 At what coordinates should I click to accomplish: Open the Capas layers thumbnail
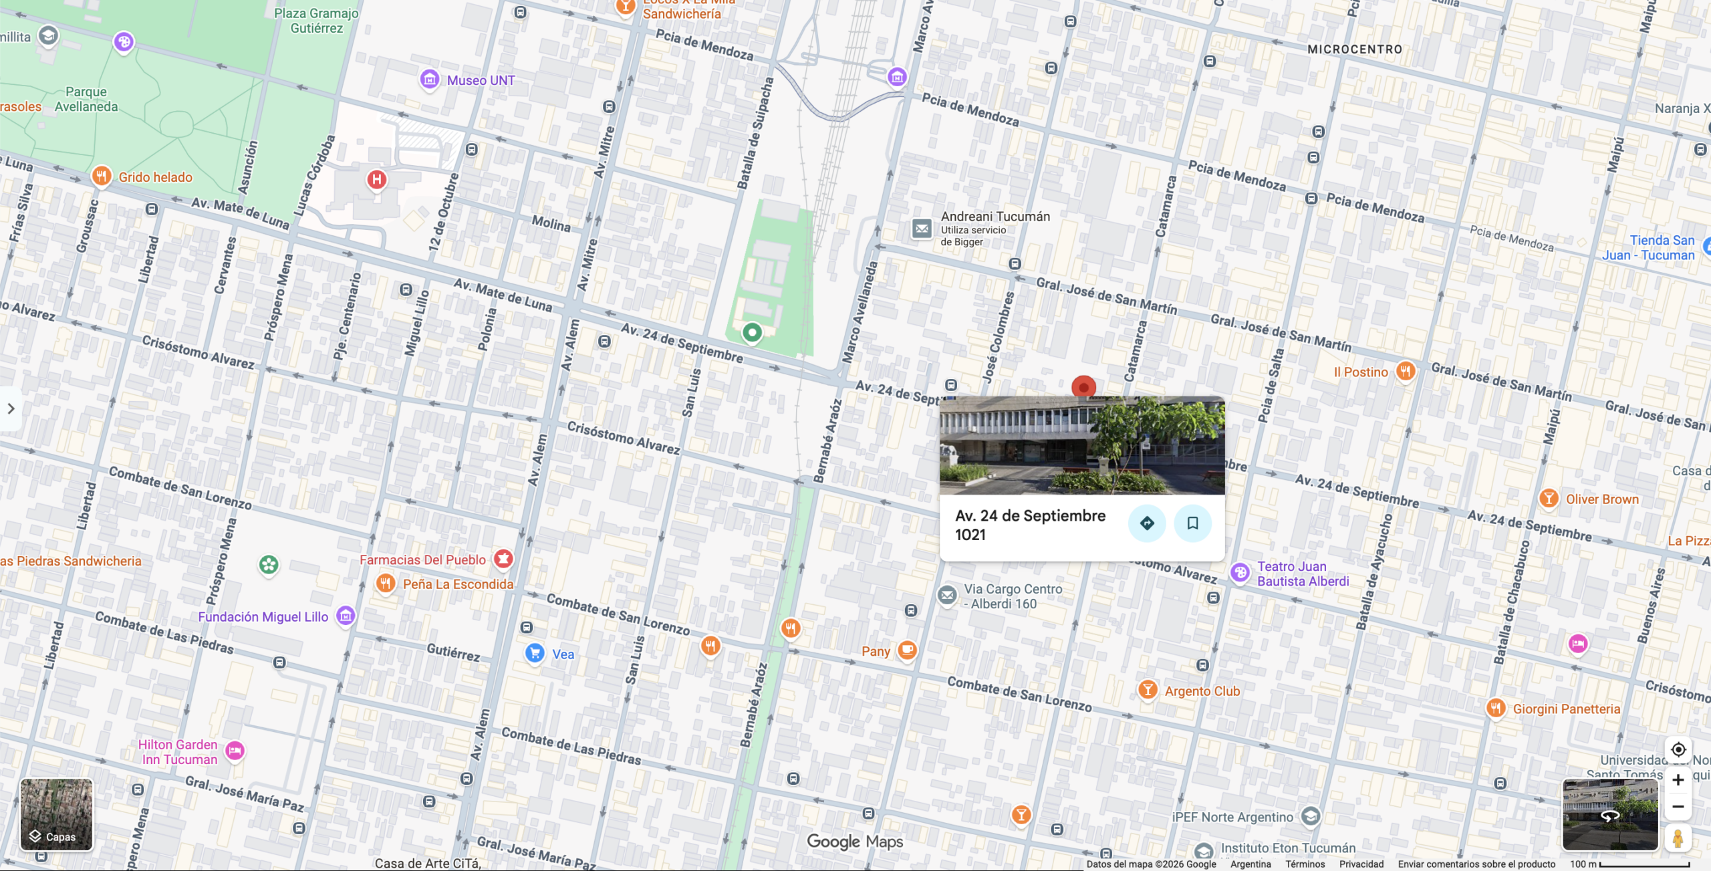57,814
